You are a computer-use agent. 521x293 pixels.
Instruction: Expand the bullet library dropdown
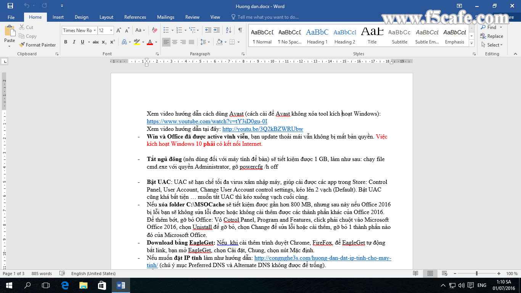(x=172, y=31)
